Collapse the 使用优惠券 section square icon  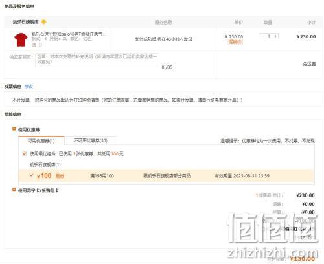point(14,129)
